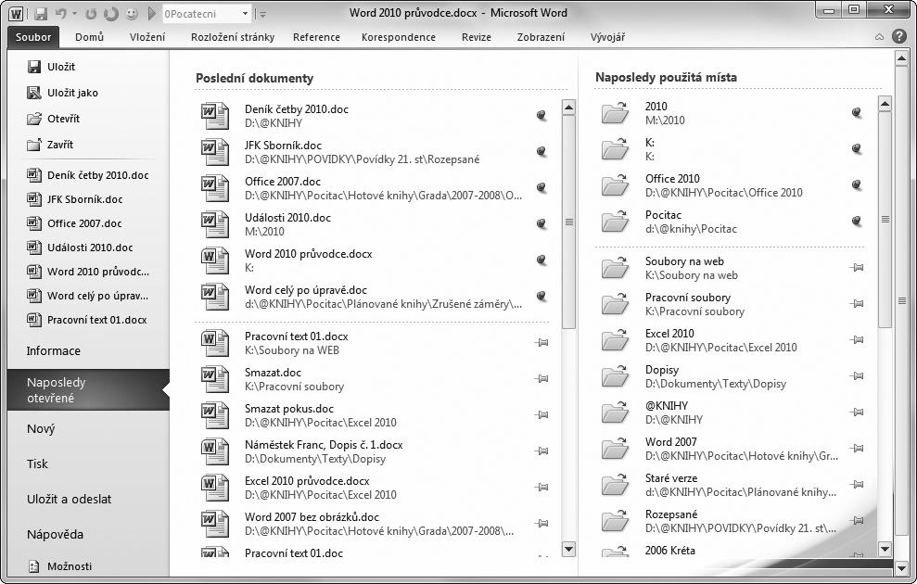Open the Korespondence tab
Viewport: 917px width, 584px height.
tap(399, 37)
